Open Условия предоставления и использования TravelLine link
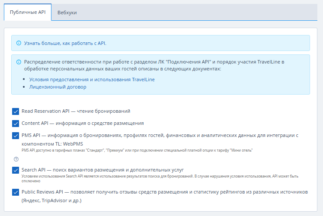This screenshot has height=216, width=323. coord(92,79)
